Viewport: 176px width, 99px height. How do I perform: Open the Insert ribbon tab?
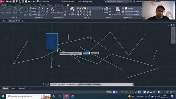click(10, 5)
